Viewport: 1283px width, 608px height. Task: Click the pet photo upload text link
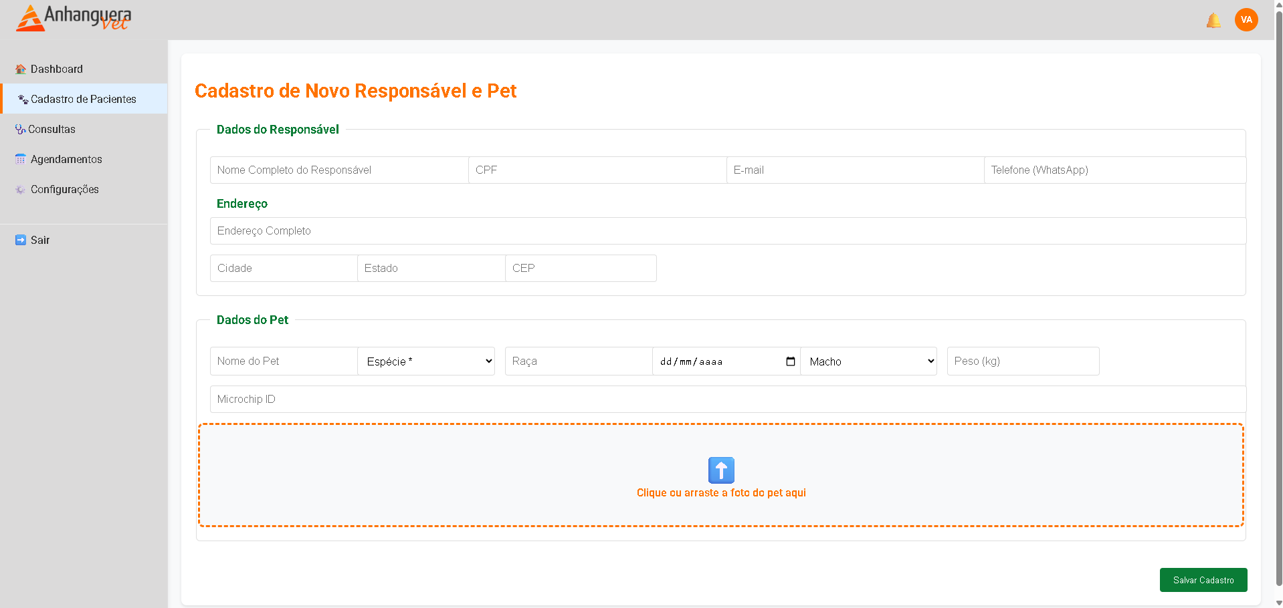tap(721, 493)
